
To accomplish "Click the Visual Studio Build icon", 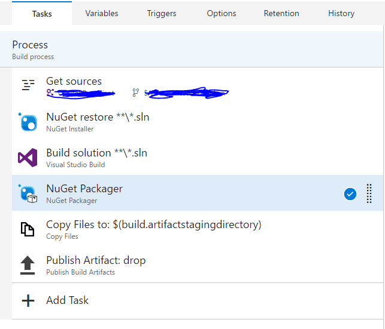I will click(x=28, y=158).
